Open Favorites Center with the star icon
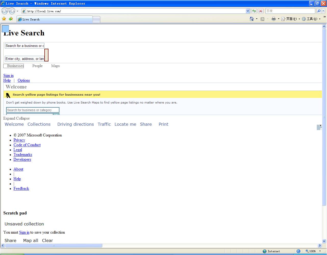This screenshot has height=255, width=327. tap(4, 19)
